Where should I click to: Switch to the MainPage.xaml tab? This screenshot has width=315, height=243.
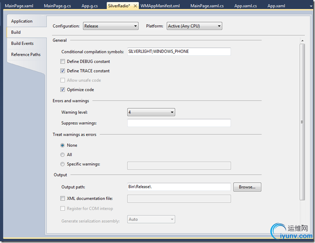point(19,6)
